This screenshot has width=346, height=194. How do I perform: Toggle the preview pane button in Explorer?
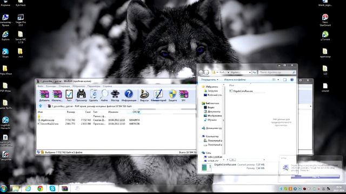(285, 80)
